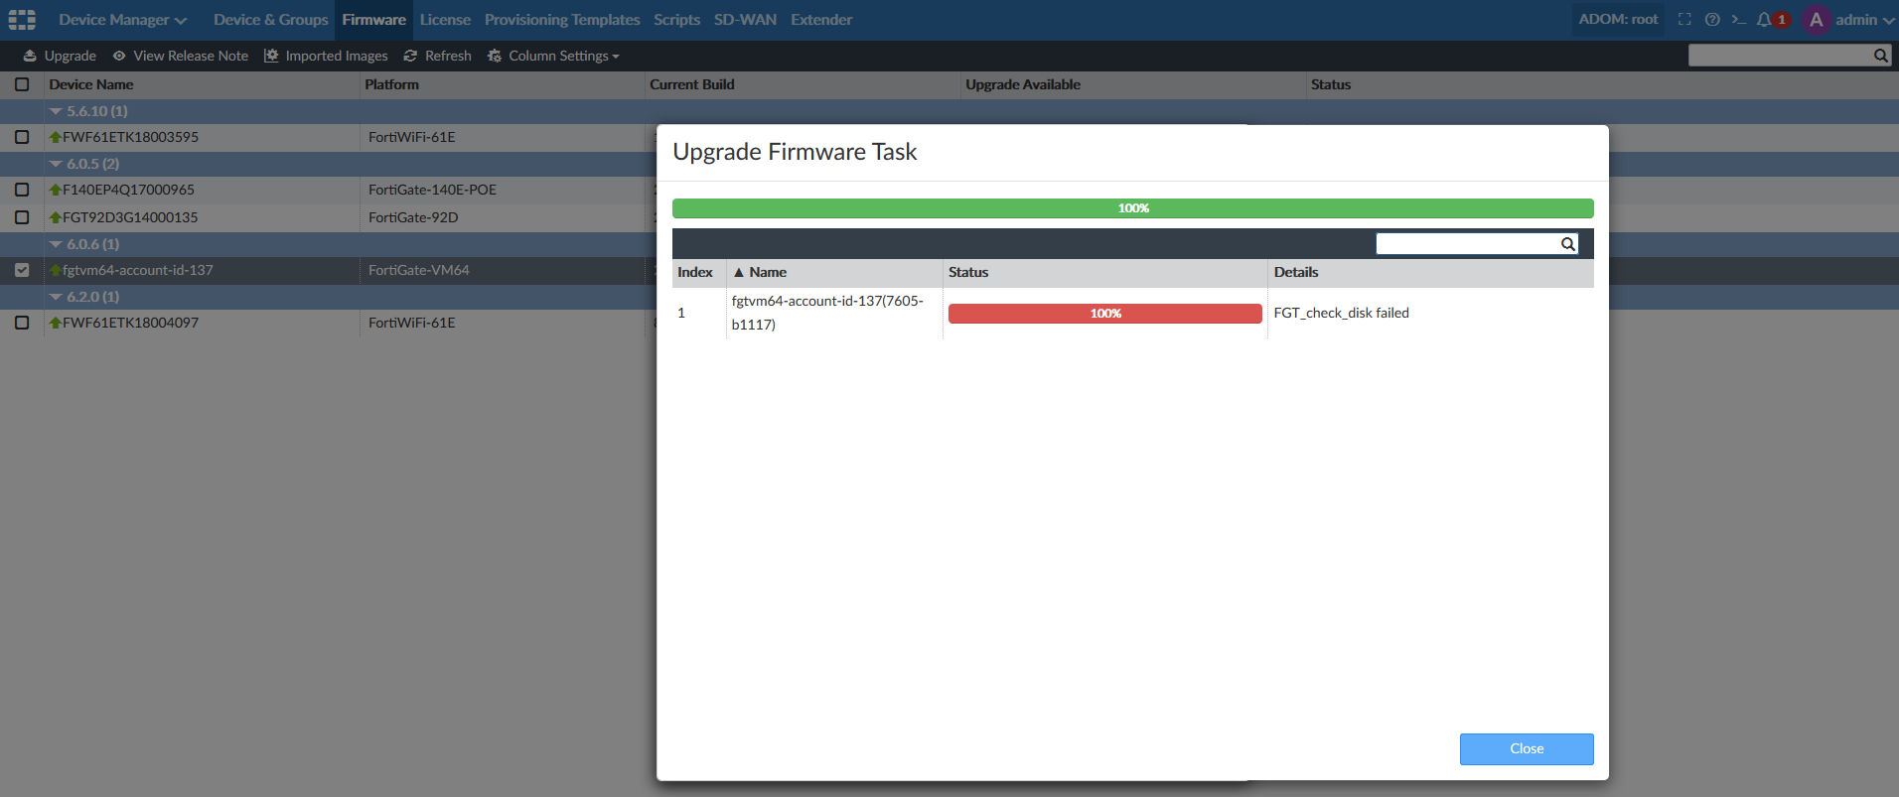Click the dialog Index column header

(695, 272)
